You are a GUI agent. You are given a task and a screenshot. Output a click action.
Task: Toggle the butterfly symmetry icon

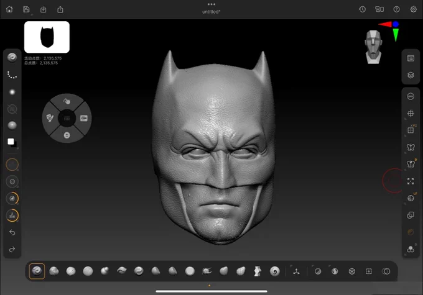tap(411, 147)
